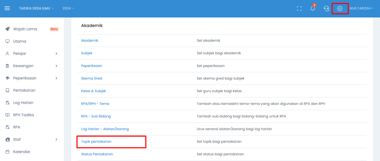Expand the Pelajar submenu
Screen dimensions: 380x161
click(x=56, y=53)
